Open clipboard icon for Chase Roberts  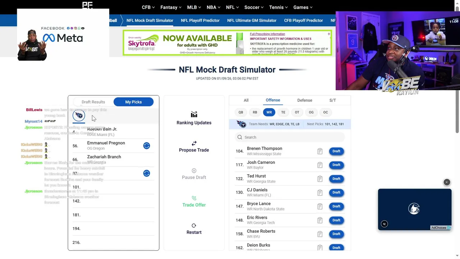click(320, 234)
